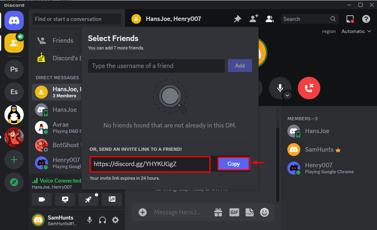Click the Add button in Select Friends

[x=240, y=66]
